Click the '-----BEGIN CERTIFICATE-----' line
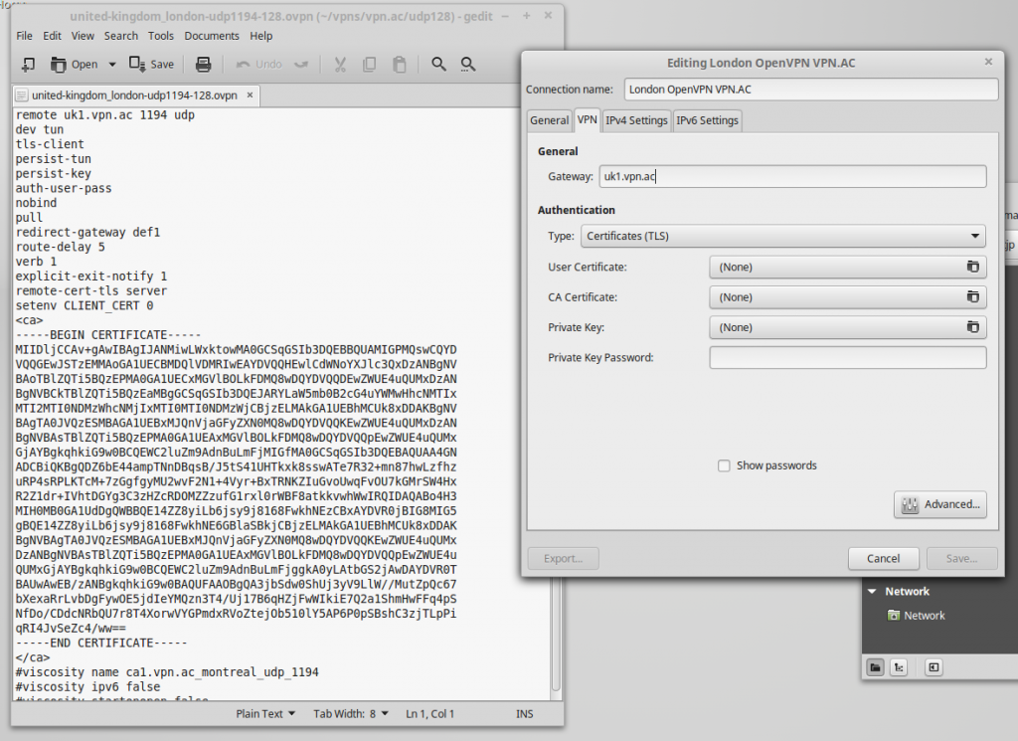 pos(108,335)
